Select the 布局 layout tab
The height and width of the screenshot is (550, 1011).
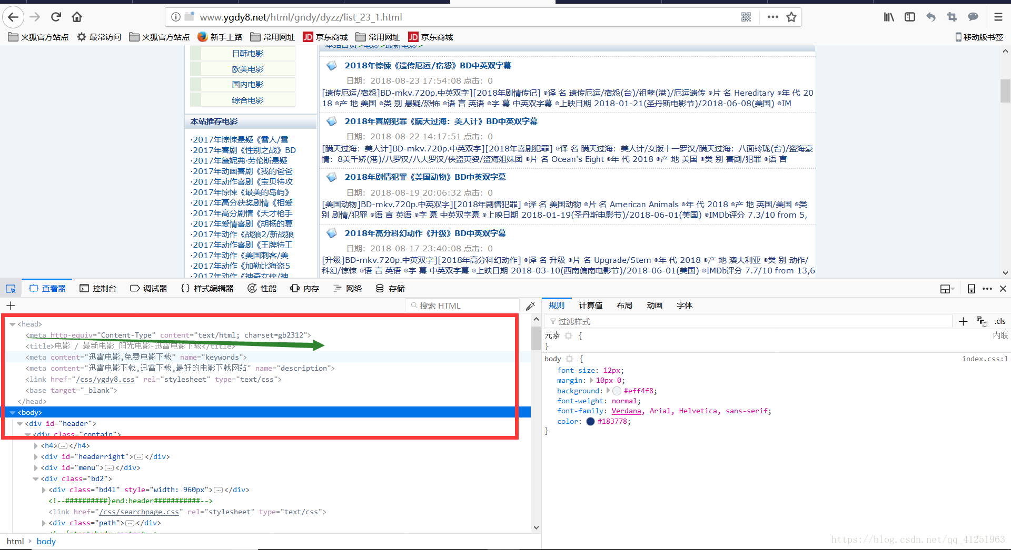click(x=625, y=305)
